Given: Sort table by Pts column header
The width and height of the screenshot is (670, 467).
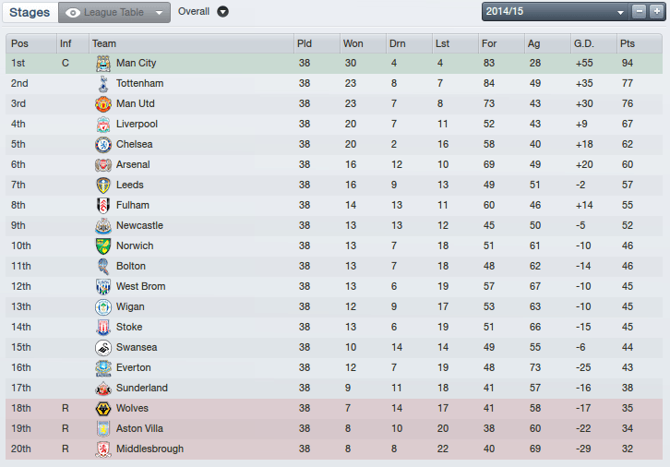Looking at the screenshot, I should 628,43.
